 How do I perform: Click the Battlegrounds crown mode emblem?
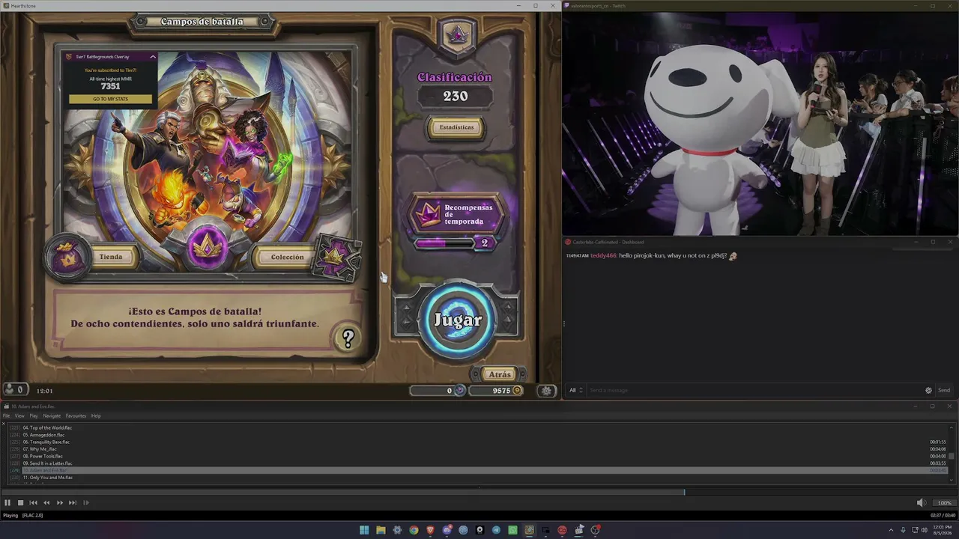click(x=207, y=247)
